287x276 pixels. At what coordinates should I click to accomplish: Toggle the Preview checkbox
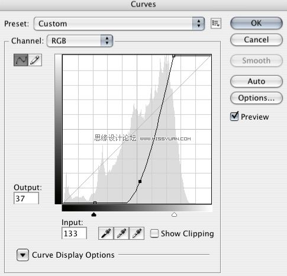234,117
